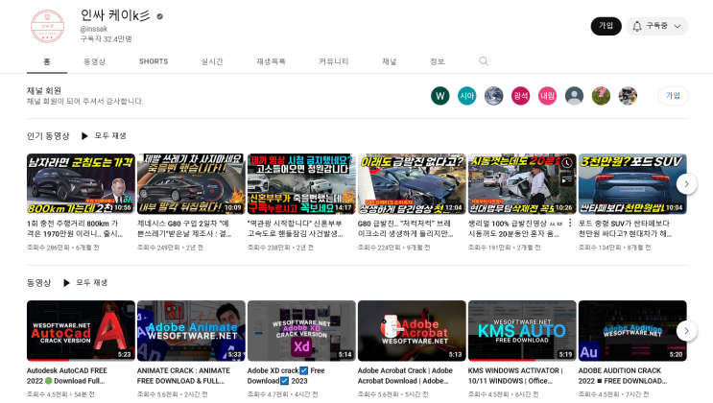This screenshot has width=713, height=403.
Task: Open the Adobe Acrobat video thumbnail
Action: pyautogui.click(x=412, y=331)
